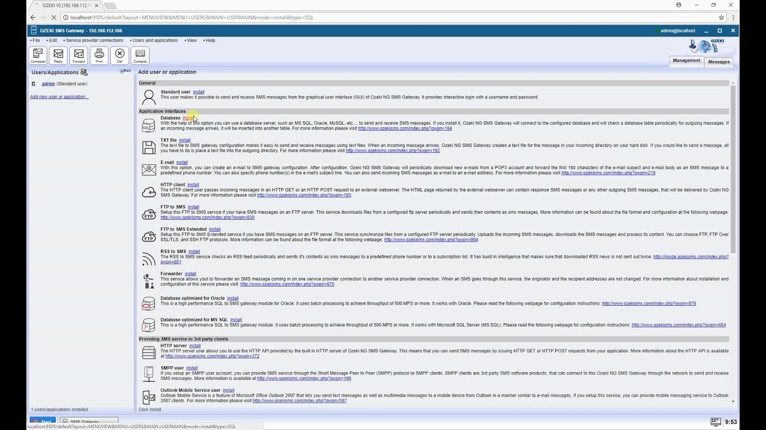
Task: Click the Del toolbar icon
Action: tap(120, 56)
